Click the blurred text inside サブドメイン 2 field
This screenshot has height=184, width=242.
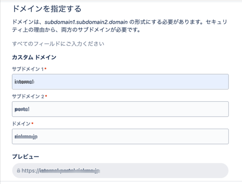22,109
